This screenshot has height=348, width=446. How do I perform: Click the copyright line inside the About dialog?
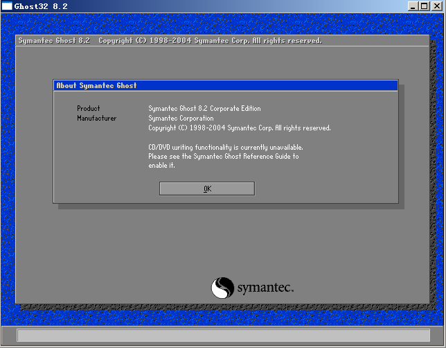(240, 128)
